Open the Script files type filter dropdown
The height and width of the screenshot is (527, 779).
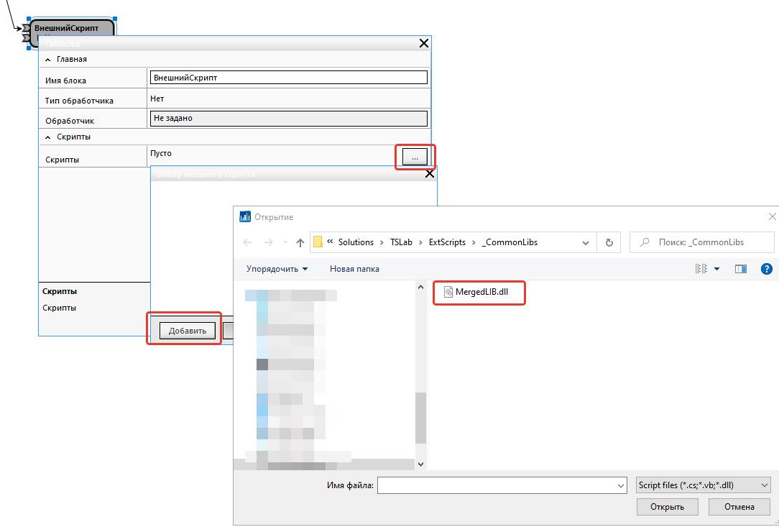(703, 485)
